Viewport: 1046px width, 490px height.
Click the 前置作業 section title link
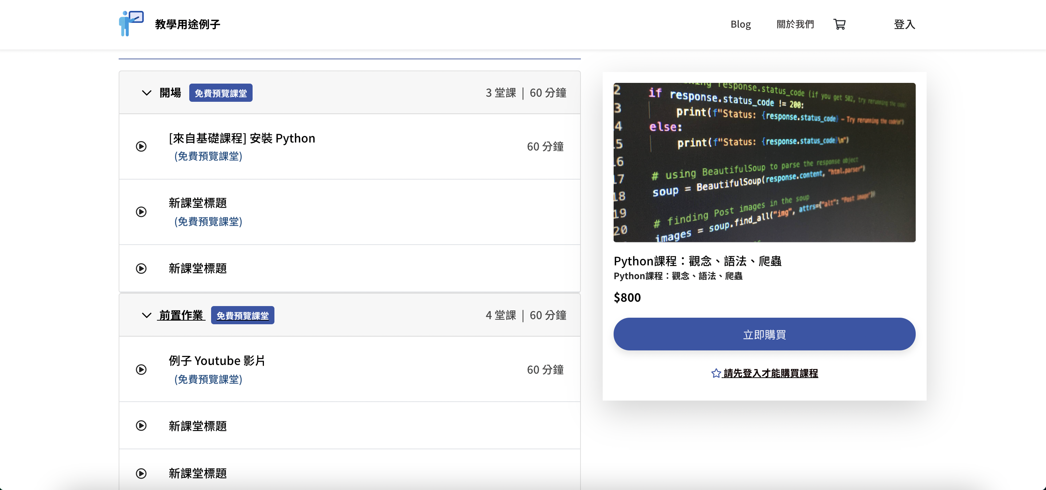tap(181, 315)
